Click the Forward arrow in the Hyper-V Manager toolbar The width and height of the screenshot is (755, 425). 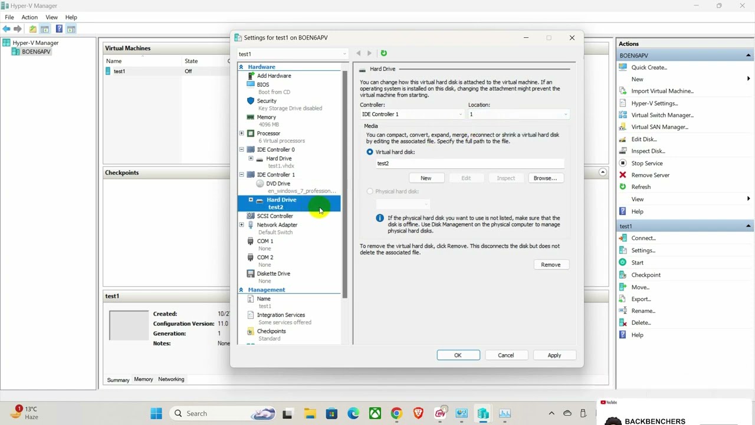[x=18, y=29]
